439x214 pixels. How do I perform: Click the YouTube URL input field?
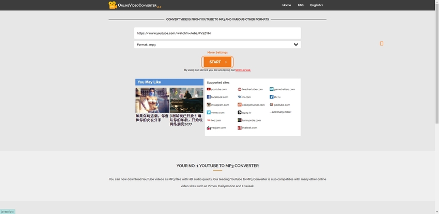click(x=217, y=33)
